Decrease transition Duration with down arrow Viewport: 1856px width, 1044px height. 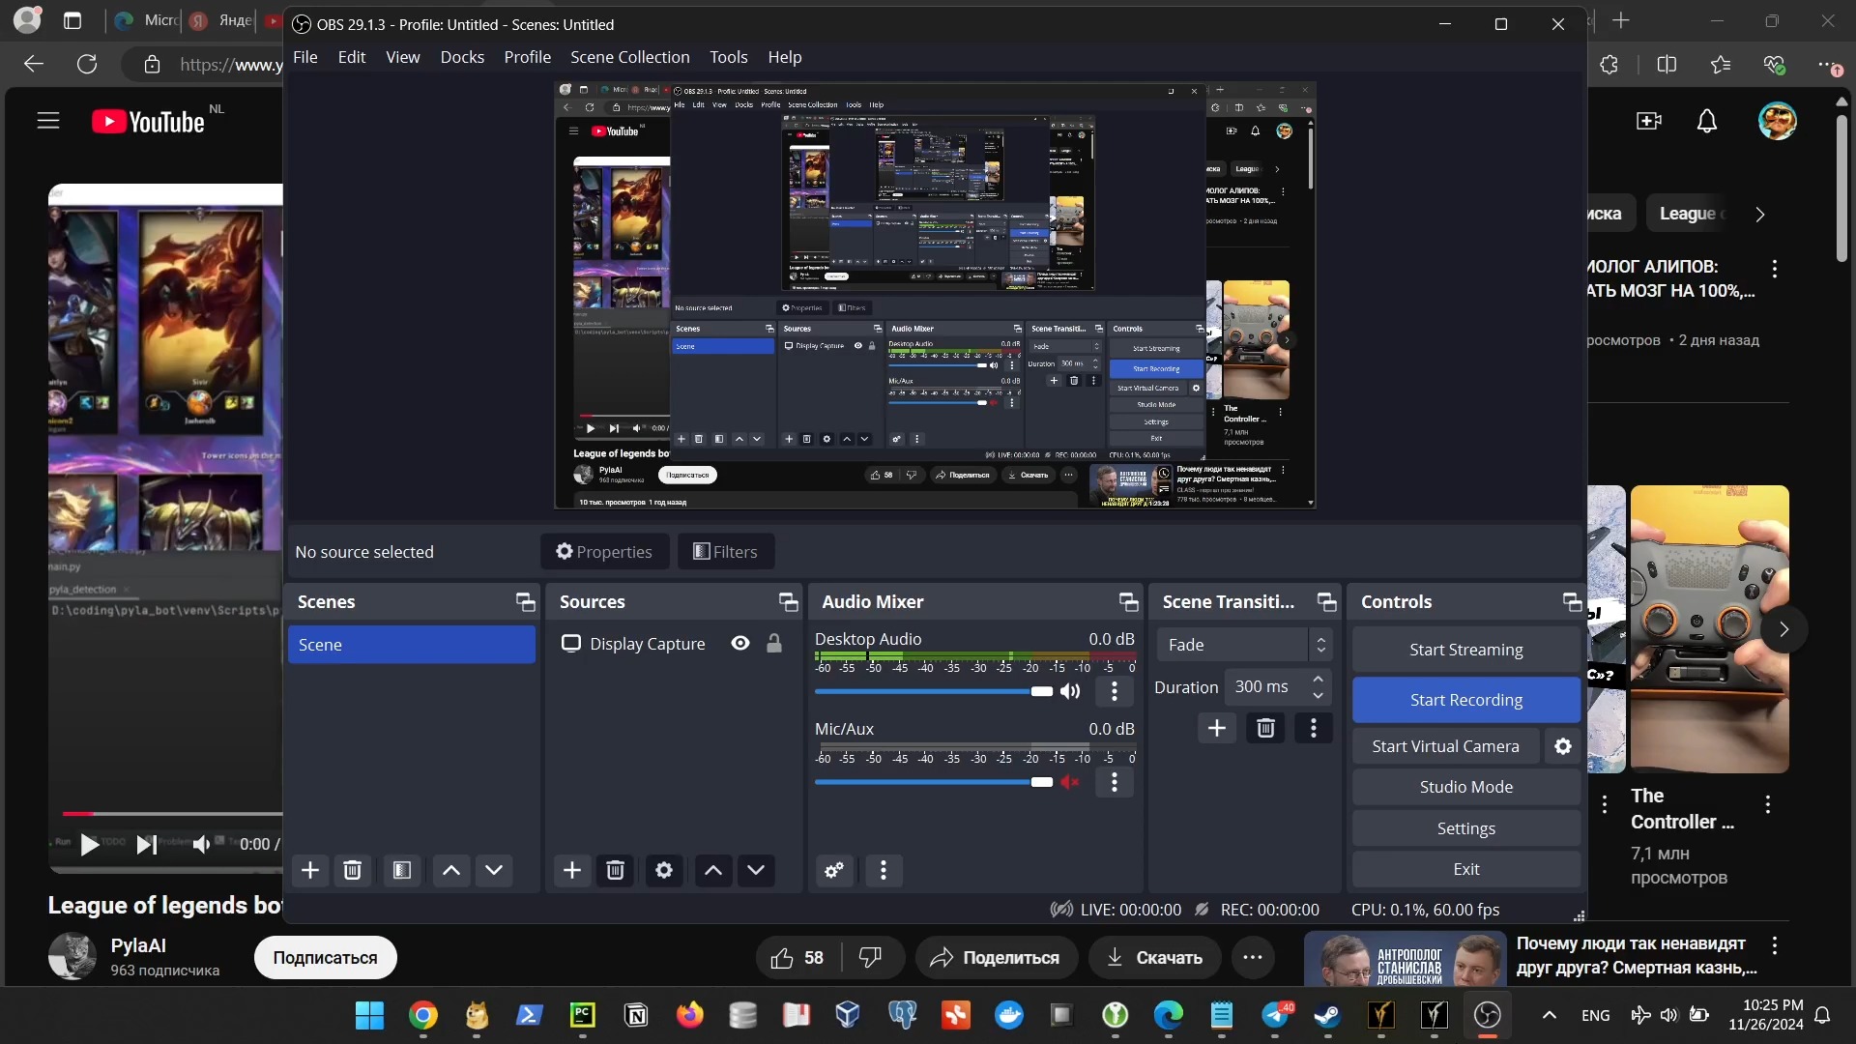coord(1319,695)
